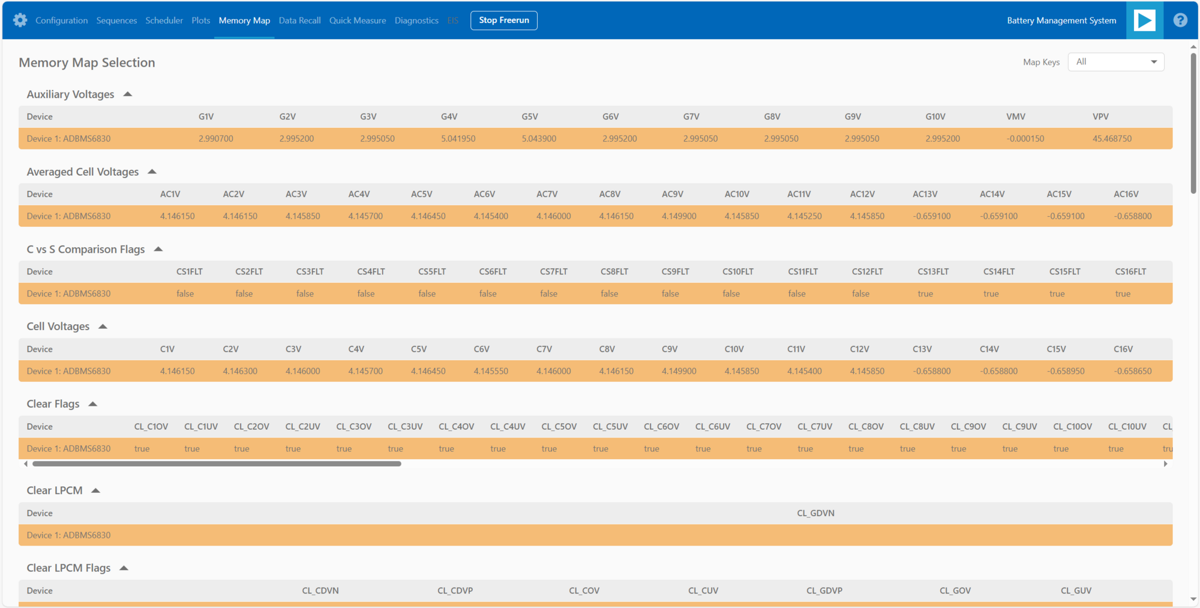Collapse the Clear LPCM section
The height and width of the screenshot is (608, 1200).
click(x=96, y=490)
